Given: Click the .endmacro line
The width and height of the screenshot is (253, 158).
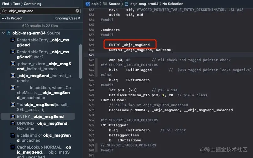Looking at the screenshot, I should click(x=110, y=30).
